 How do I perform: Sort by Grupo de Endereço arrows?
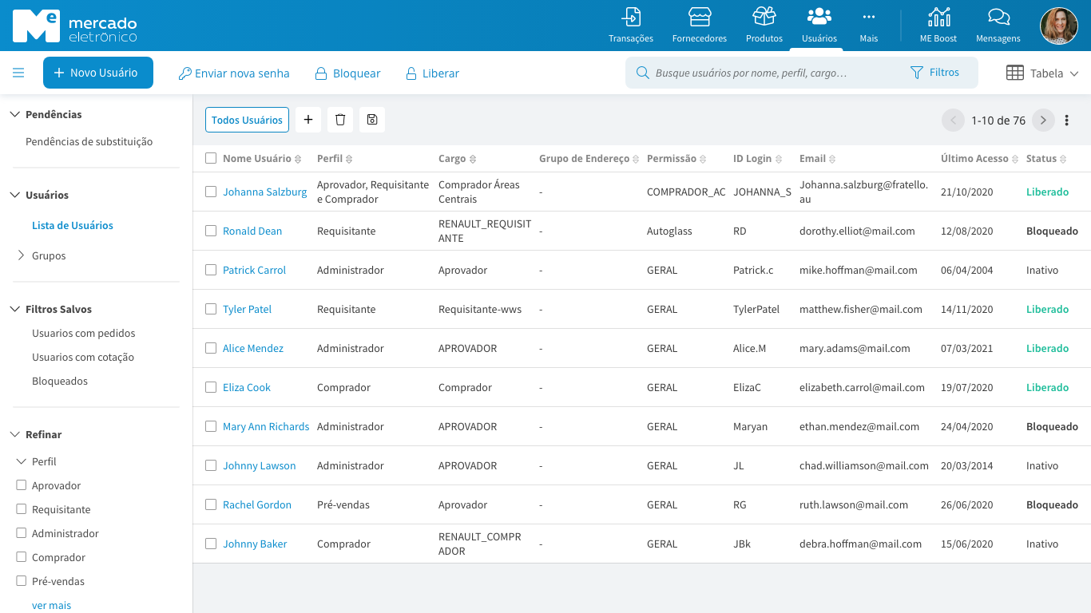636,159
